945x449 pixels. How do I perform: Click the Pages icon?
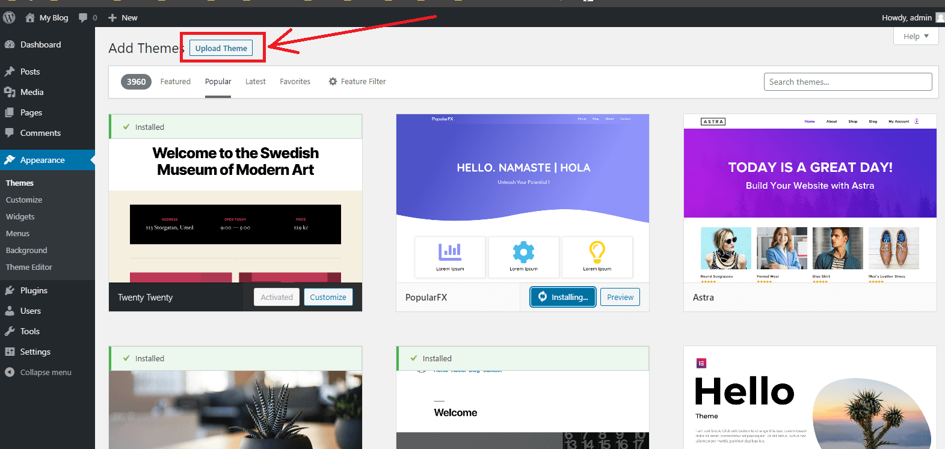click(x=10, y=112)
